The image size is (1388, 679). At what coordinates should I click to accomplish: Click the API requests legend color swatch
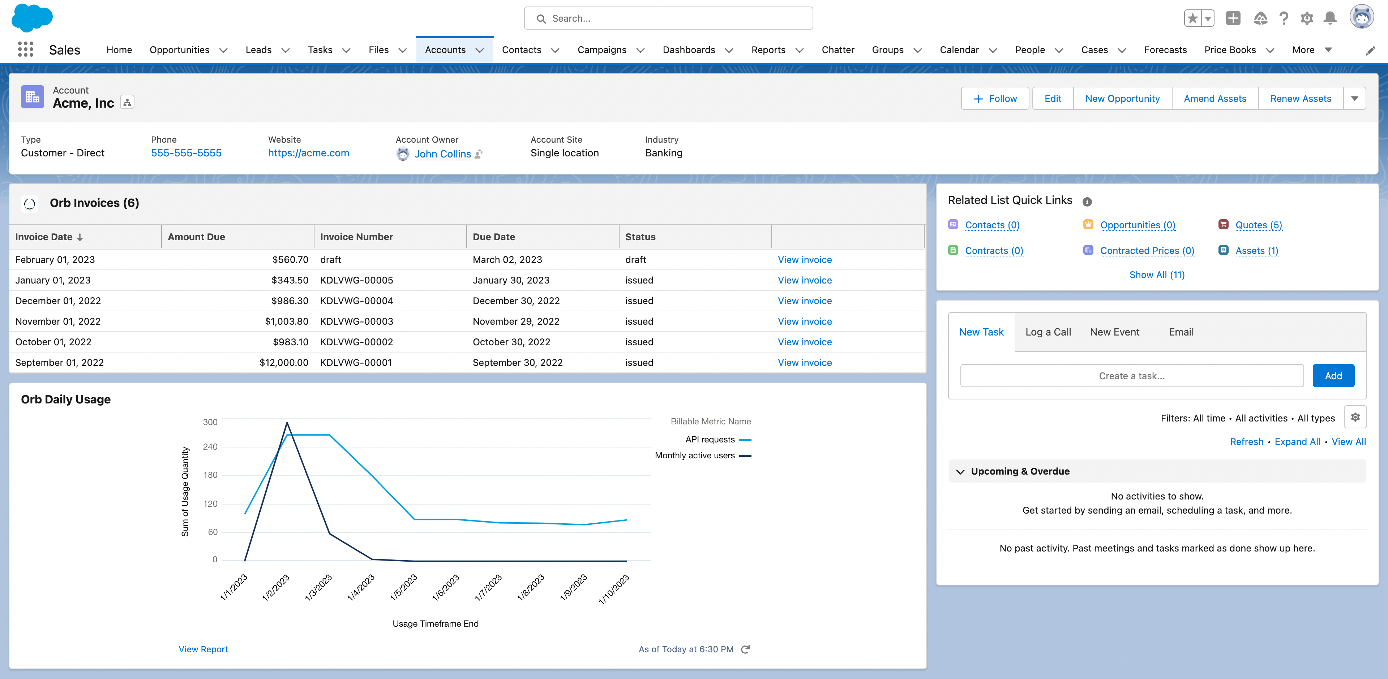(x=745, y=440)
